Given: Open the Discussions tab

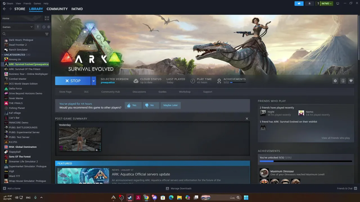Looking at the screenshot, I should (x=139, y=92).
